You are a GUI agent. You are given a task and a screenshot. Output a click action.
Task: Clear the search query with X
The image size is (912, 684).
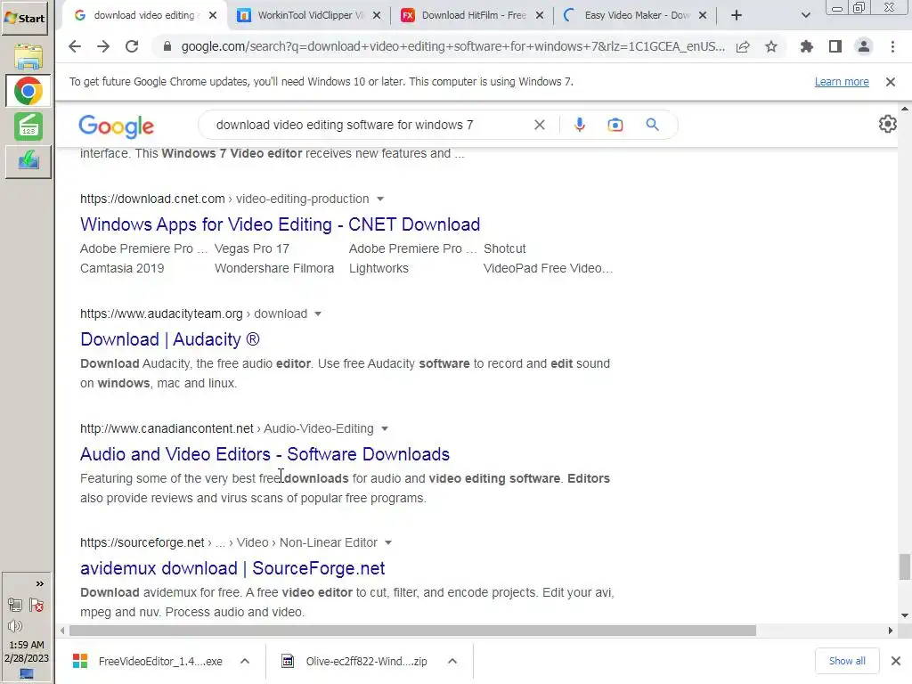pyautogui.click(x=539, y=125)
